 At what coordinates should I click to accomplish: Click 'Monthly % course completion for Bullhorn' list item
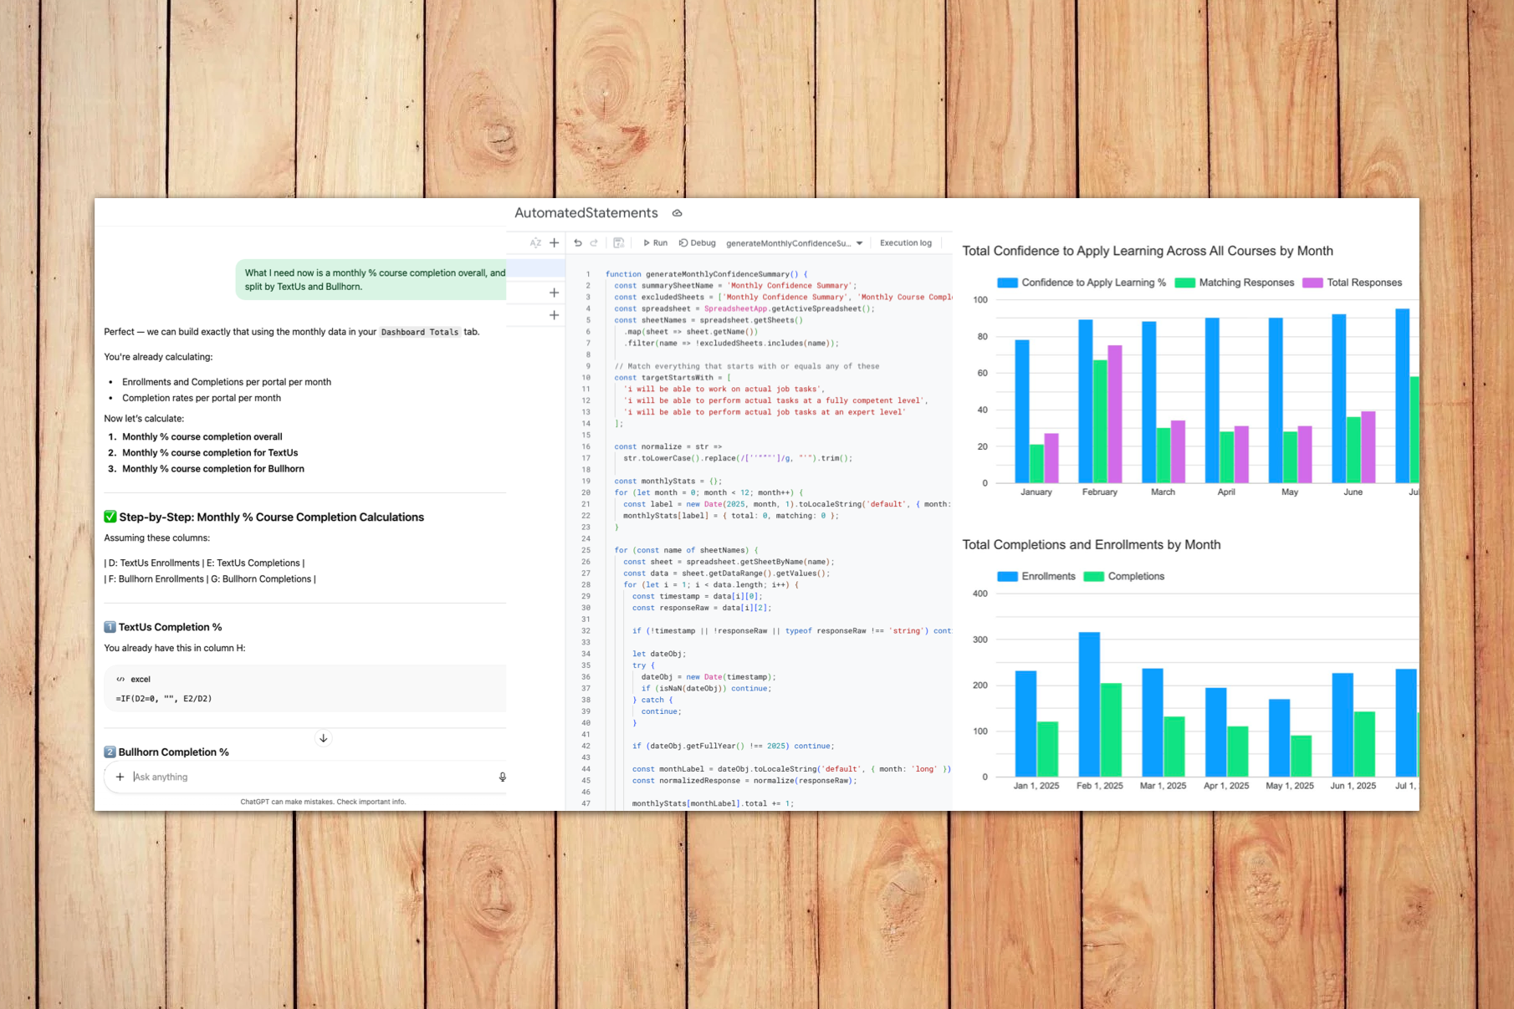tap(213, 468)
